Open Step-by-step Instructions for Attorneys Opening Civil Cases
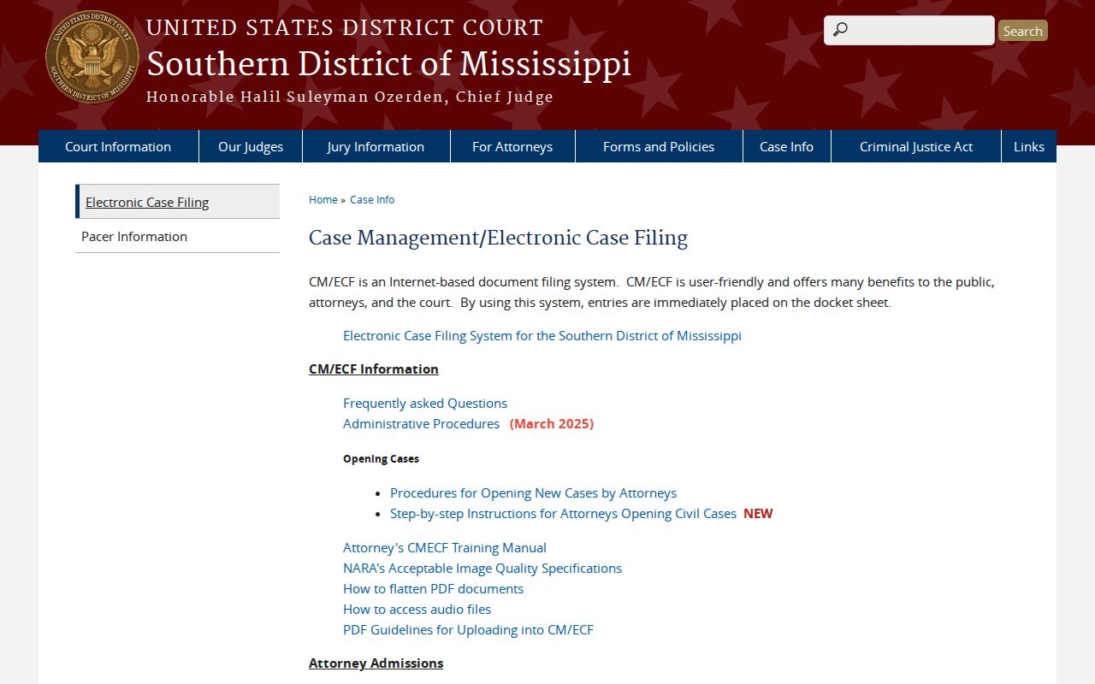Viewport: 1095px width, 684px height. (563, 513)
